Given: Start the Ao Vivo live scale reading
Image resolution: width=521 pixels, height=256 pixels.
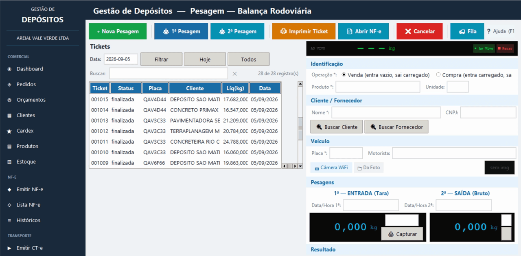Looking at the screenshot, I should point(484,48).
